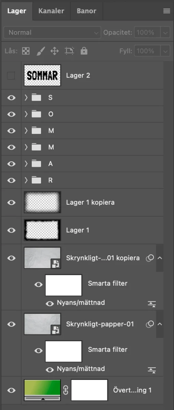Select the layer name Övert...ing 1

[132, 390]
